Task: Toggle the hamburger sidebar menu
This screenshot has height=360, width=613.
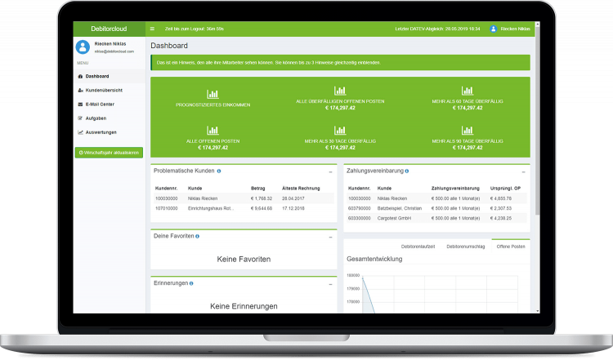Action: point(152,29)
